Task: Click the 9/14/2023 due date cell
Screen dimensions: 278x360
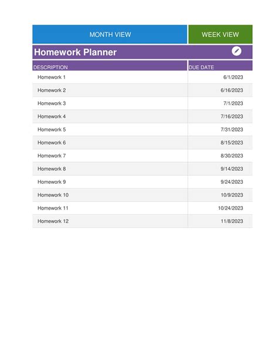Action: point(220,169)
